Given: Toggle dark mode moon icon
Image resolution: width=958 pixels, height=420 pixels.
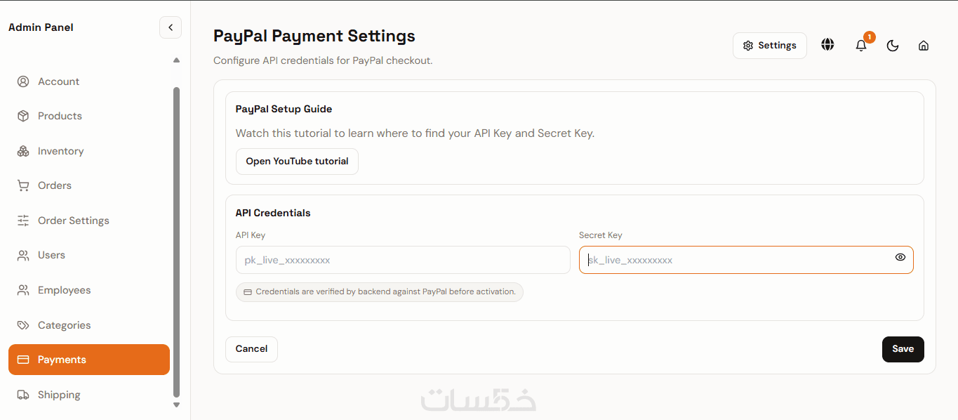Looking at the screenshot, I should 893,46.
